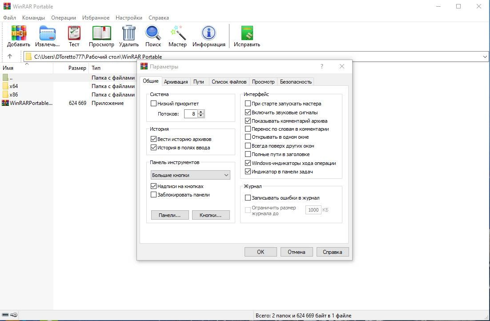Uncheck Windows-индикаторы хода операции
490x321 pixels.
[248, 163]
